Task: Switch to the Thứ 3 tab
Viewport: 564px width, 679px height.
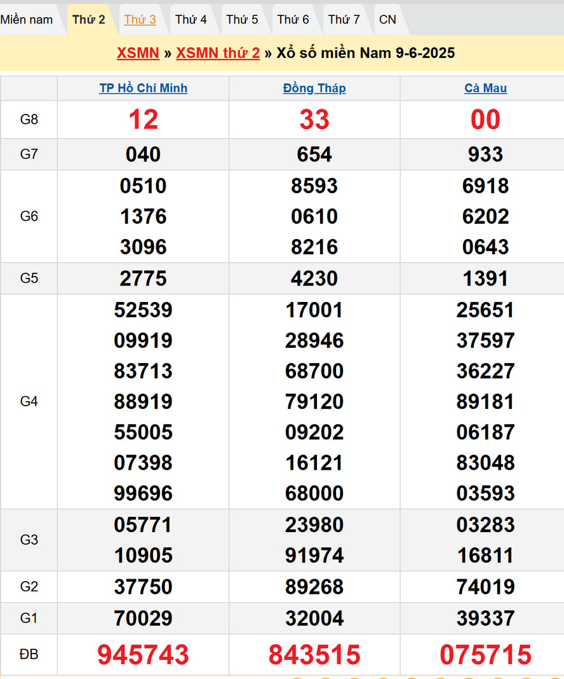Action: [x=140, y=20]
